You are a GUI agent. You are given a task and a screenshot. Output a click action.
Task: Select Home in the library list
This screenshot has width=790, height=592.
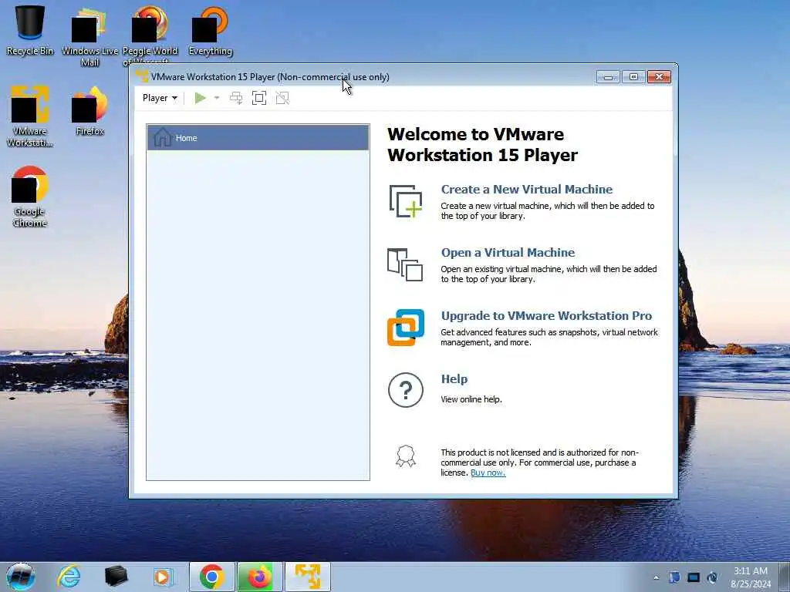click(258, 138)
